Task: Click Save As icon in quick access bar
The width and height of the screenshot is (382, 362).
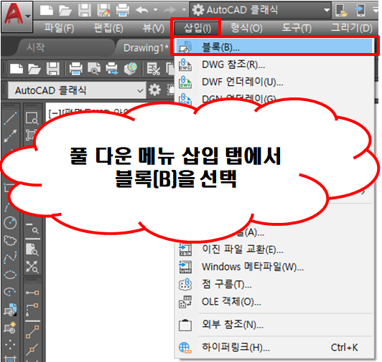Action: click(x=104, y=11)
